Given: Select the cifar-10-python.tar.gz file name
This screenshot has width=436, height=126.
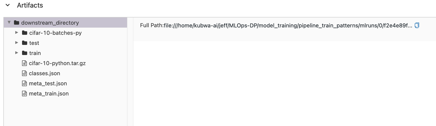Looking at the screenshot, I should click(x=57, y=63).
